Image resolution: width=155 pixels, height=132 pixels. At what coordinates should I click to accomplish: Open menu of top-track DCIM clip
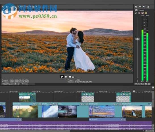coord(35,94)
